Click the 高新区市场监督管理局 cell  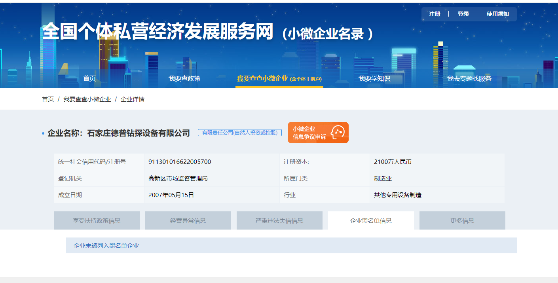tap(178, 179)
